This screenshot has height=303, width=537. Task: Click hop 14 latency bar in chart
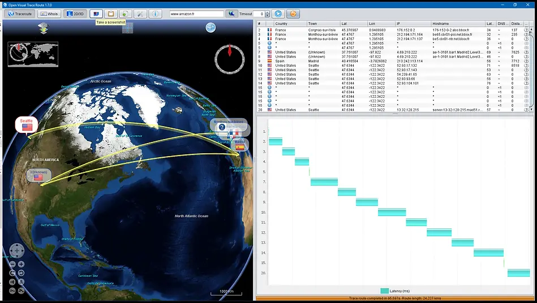pos(489,253)
